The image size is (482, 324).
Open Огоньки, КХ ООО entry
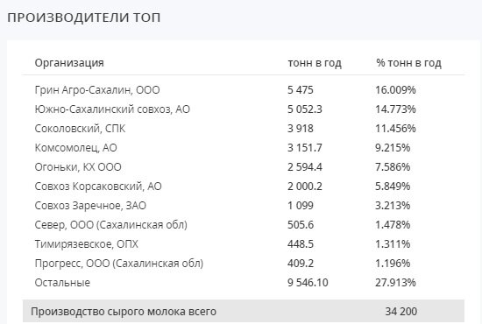[x=78, y=167]
